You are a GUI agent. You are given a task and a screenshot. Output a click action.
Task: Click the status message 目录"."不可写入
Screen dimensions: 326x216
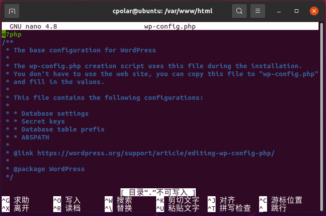pos(158,192)
